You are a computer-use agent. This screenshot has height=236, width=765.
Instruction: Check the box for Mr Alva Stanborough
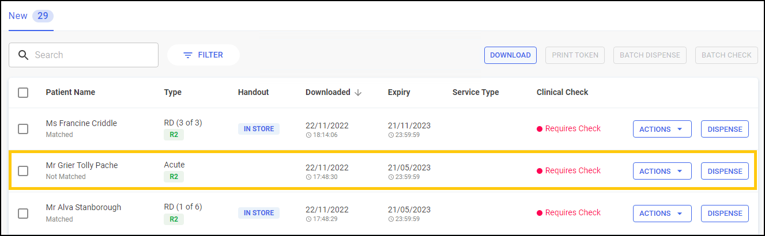23,213
